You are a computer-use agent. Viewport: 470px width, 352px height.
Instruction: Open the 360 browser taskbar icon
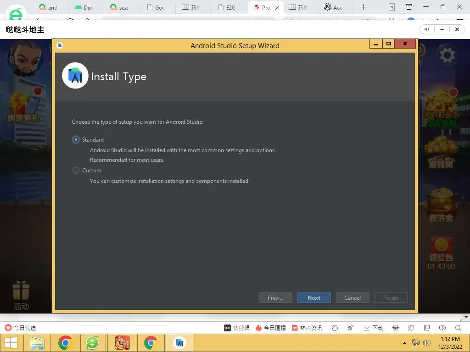(92, 343)
